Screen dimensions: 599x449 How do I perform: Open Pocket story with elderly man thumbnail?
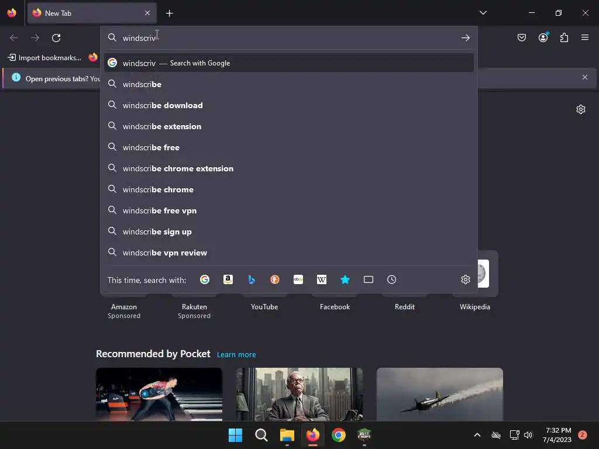tap(299, 395)
